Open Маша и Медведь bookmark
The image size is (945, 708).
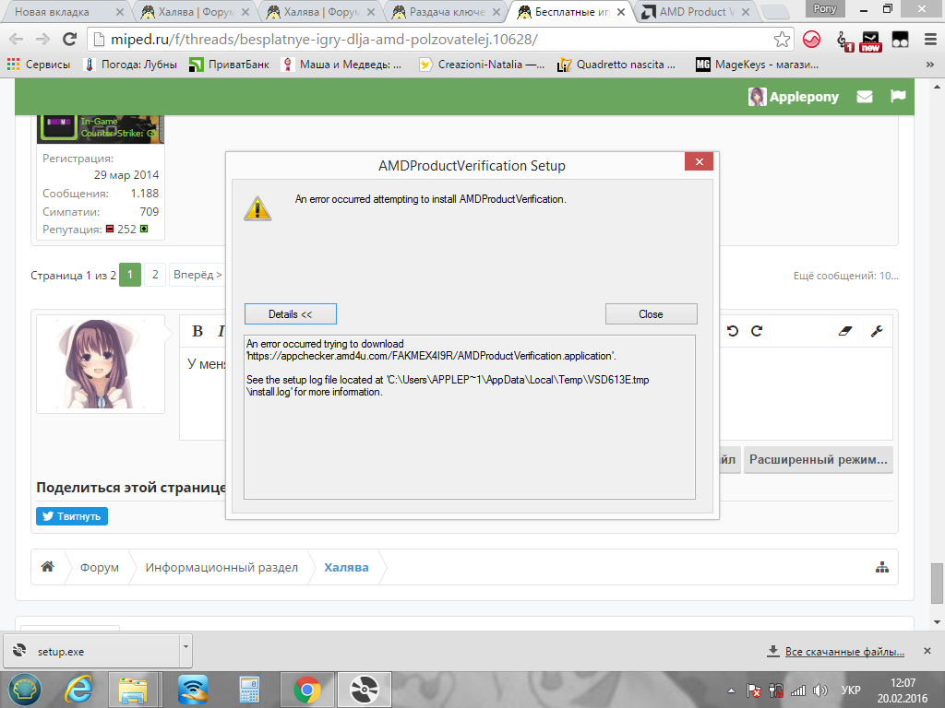click(x=341, y=65)
